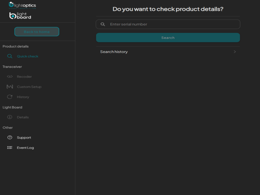Choose the transceiver History menu label
The height and width of the screenshot is (195, 260).
tap(23, 97)
